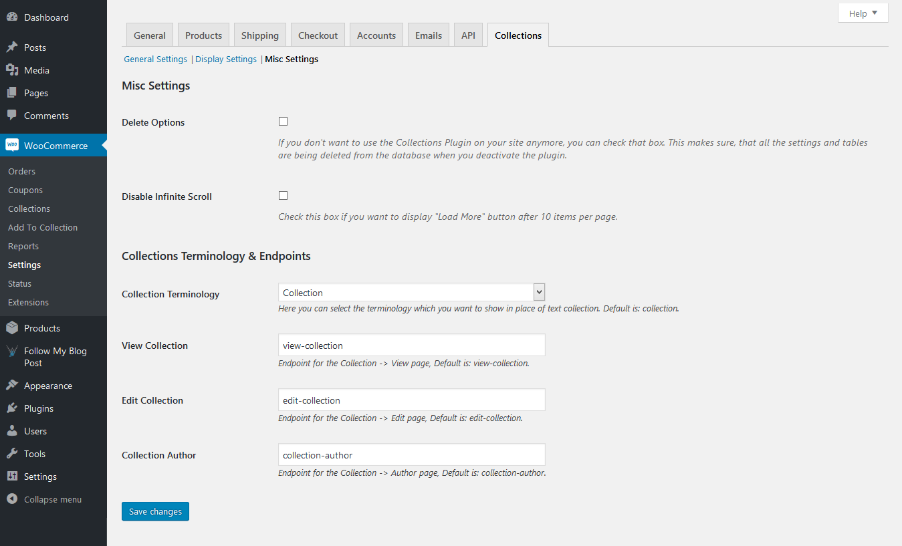The image size is (902, 546).
Task: Check the Disable Infinite Scroll box
Action: tap(283, 196)
